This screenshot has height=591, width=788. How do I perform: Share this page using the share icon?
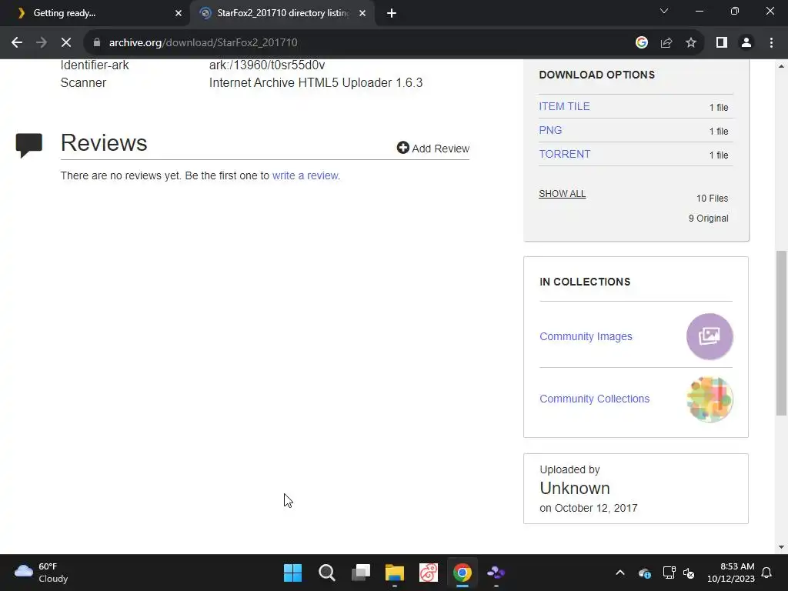666,43
